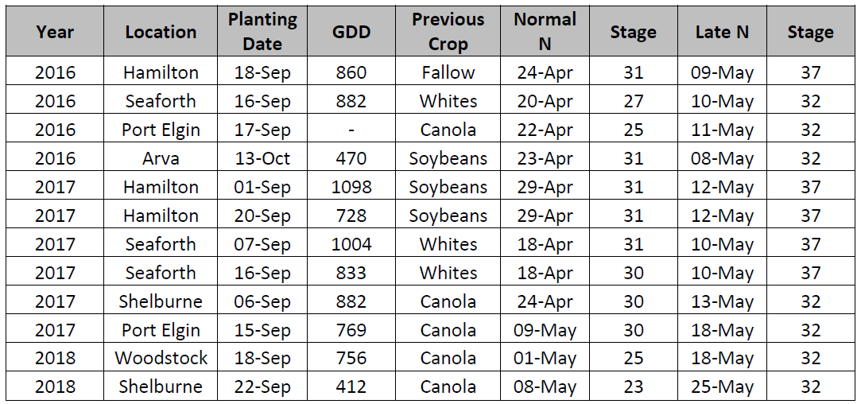This screenshot has width=861, height=404.
Task: Select the Normal N column header
Action: [x=545, y=32]
